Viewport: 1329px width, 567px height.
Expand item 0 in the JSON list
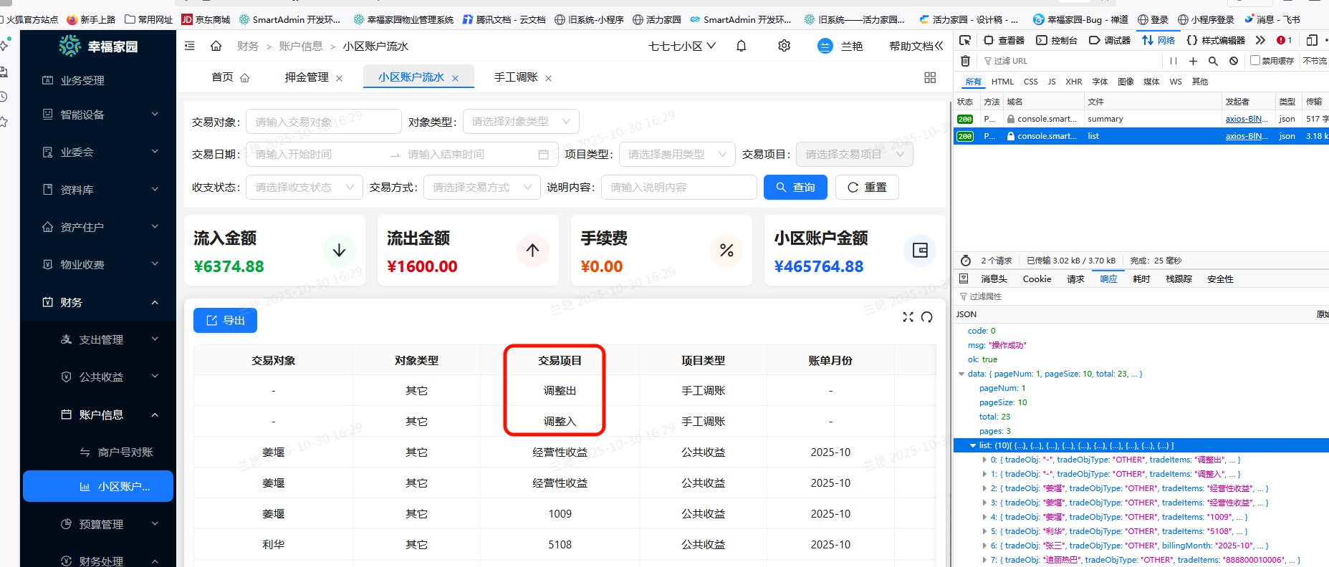pyautogui.click(x=984, y=460)
